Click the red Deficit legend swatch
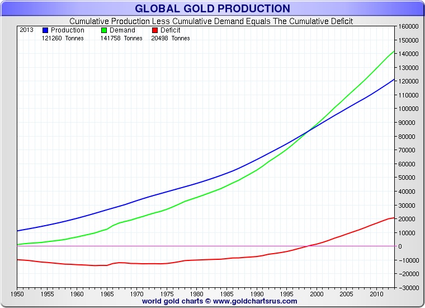 (x=154, y=30)
